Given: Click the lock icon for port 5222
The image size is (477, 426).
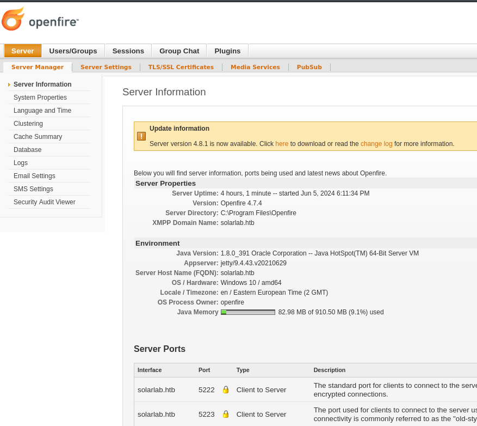Looking at the screenshot, I should [x=225, y=390].
